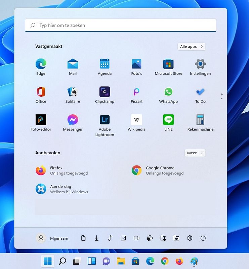Image resolution: width=249 pixels, height=269 pixels.
Task: Open the Music folder shortcut icon
Action: point(110,238)
